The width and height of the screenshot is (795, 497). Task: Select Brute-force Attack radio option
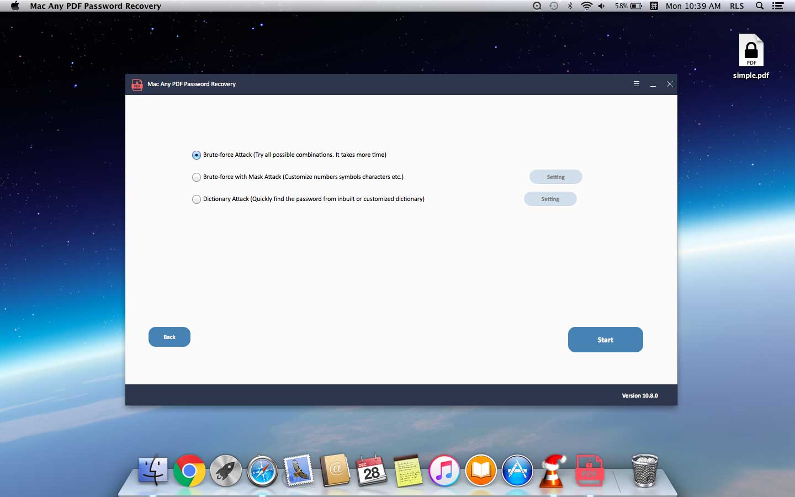[197, 155]
